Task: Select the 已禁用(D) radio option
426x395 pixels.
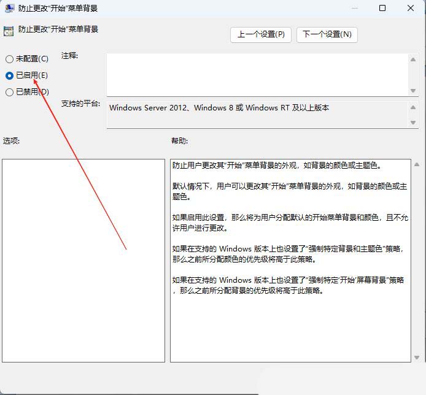Action: (9, 92)
